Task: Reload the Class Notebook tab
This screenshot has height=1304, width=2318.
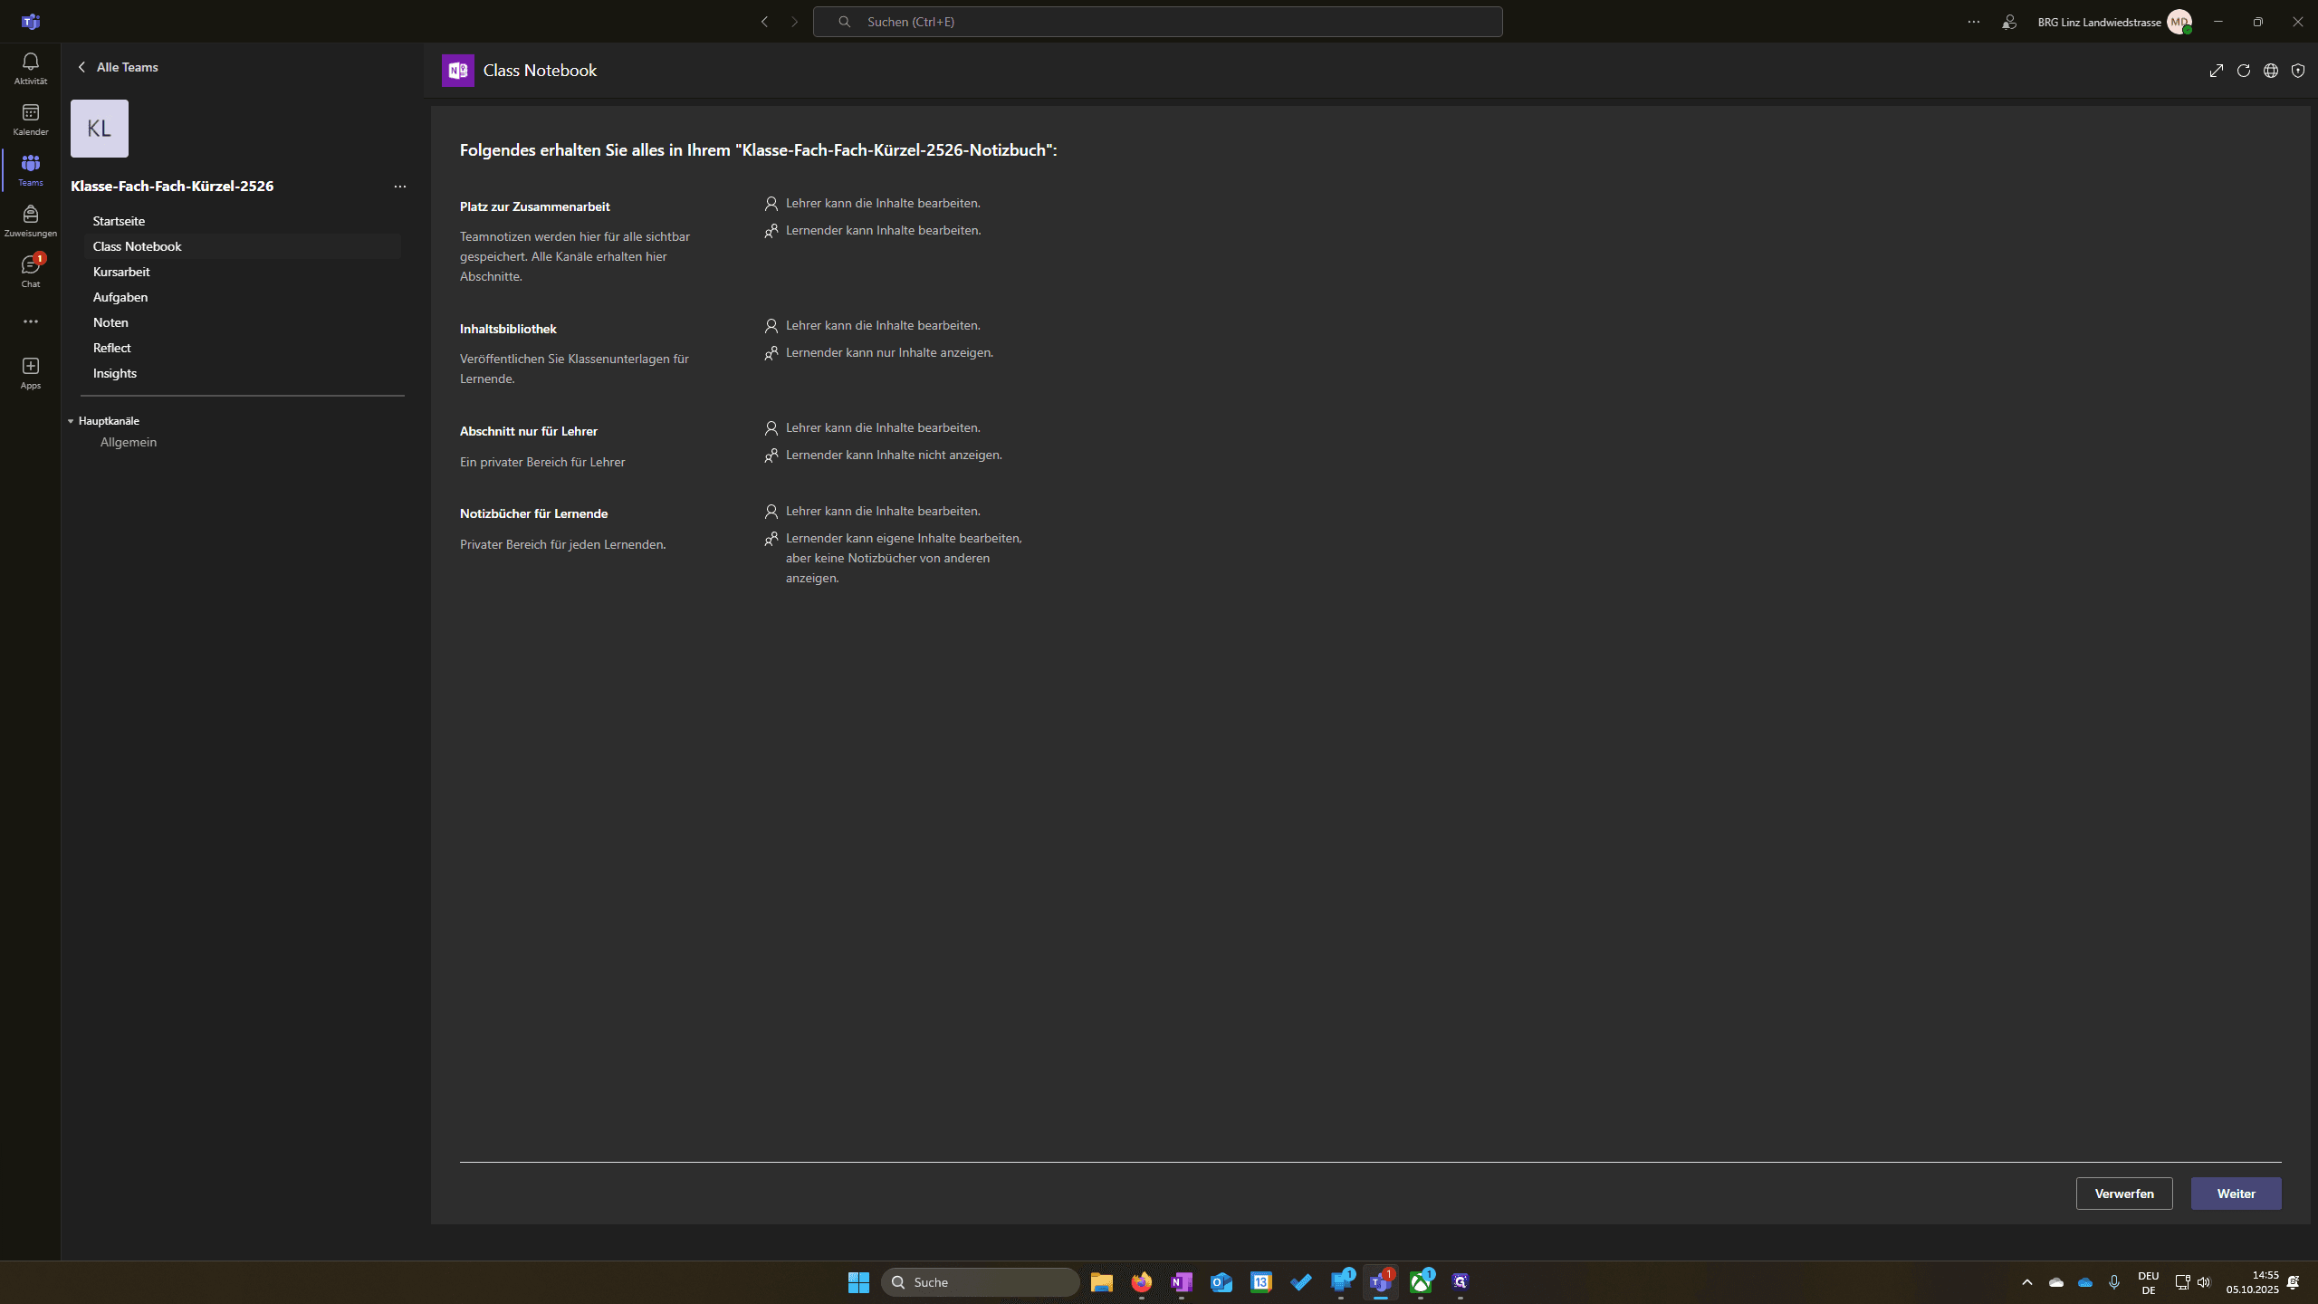Action: pos(2243,71)
